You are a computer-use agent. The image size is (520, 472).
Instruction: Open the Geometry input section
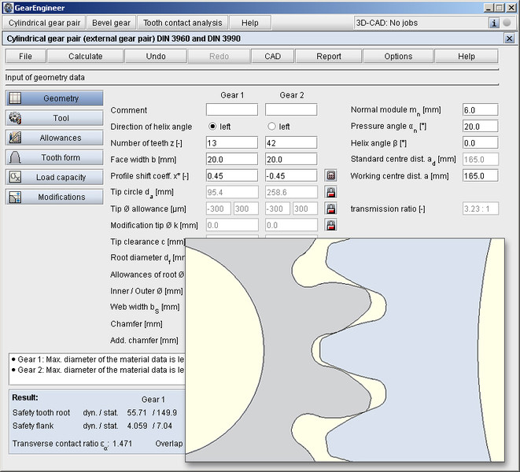point(54,98)
